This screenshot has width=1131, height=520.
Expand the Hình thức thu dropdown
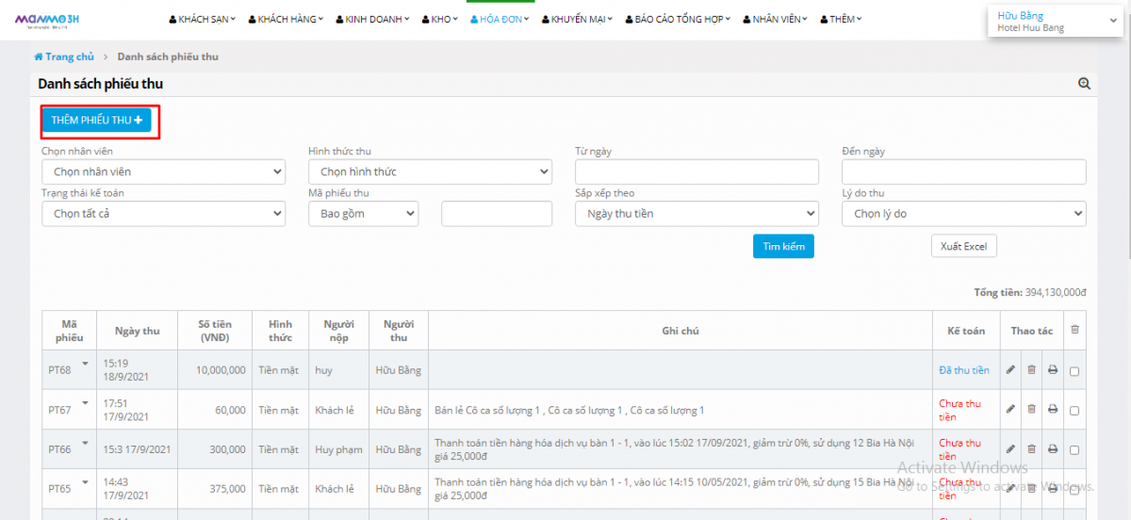pos(430,172)
